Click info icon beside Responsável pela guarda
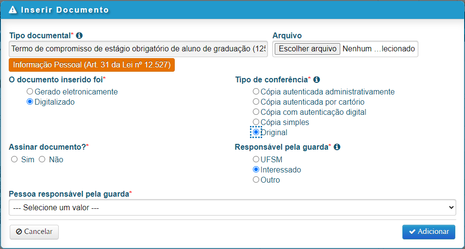The width and height of the screenshot is (465, 249). point(337,147)
